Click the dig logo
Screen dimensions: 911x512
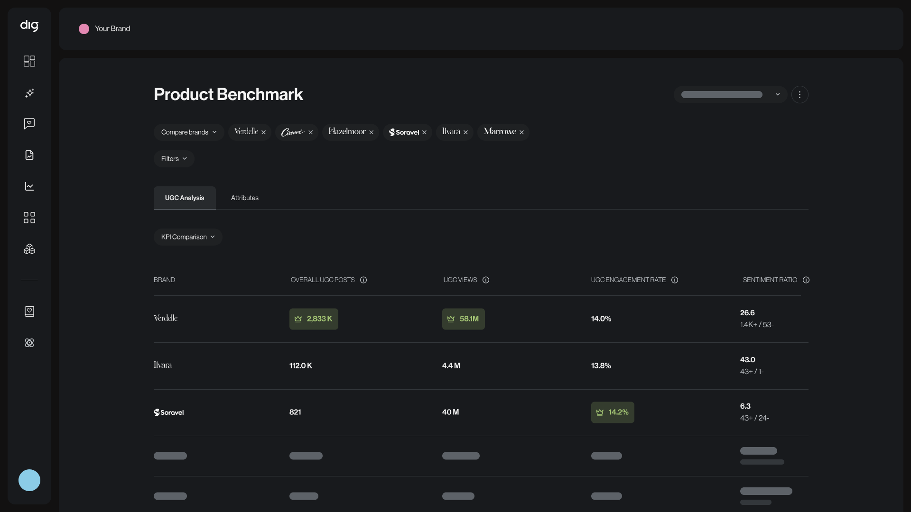pyautogui.click(x=29, y=26)
